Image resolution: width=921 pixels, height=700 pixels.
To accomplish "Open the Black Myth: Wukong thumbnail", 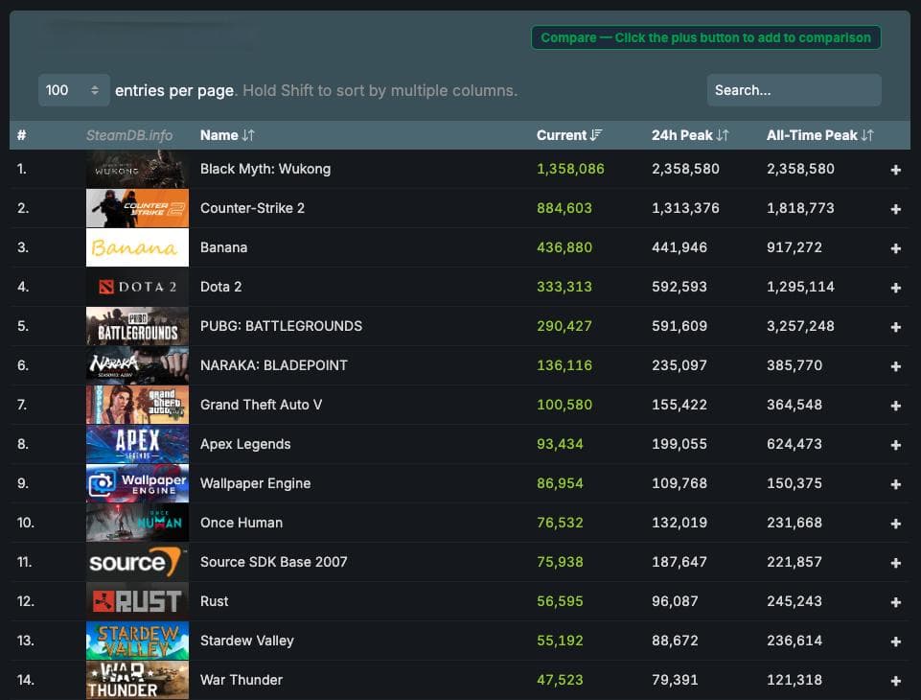I will [137, 169].
